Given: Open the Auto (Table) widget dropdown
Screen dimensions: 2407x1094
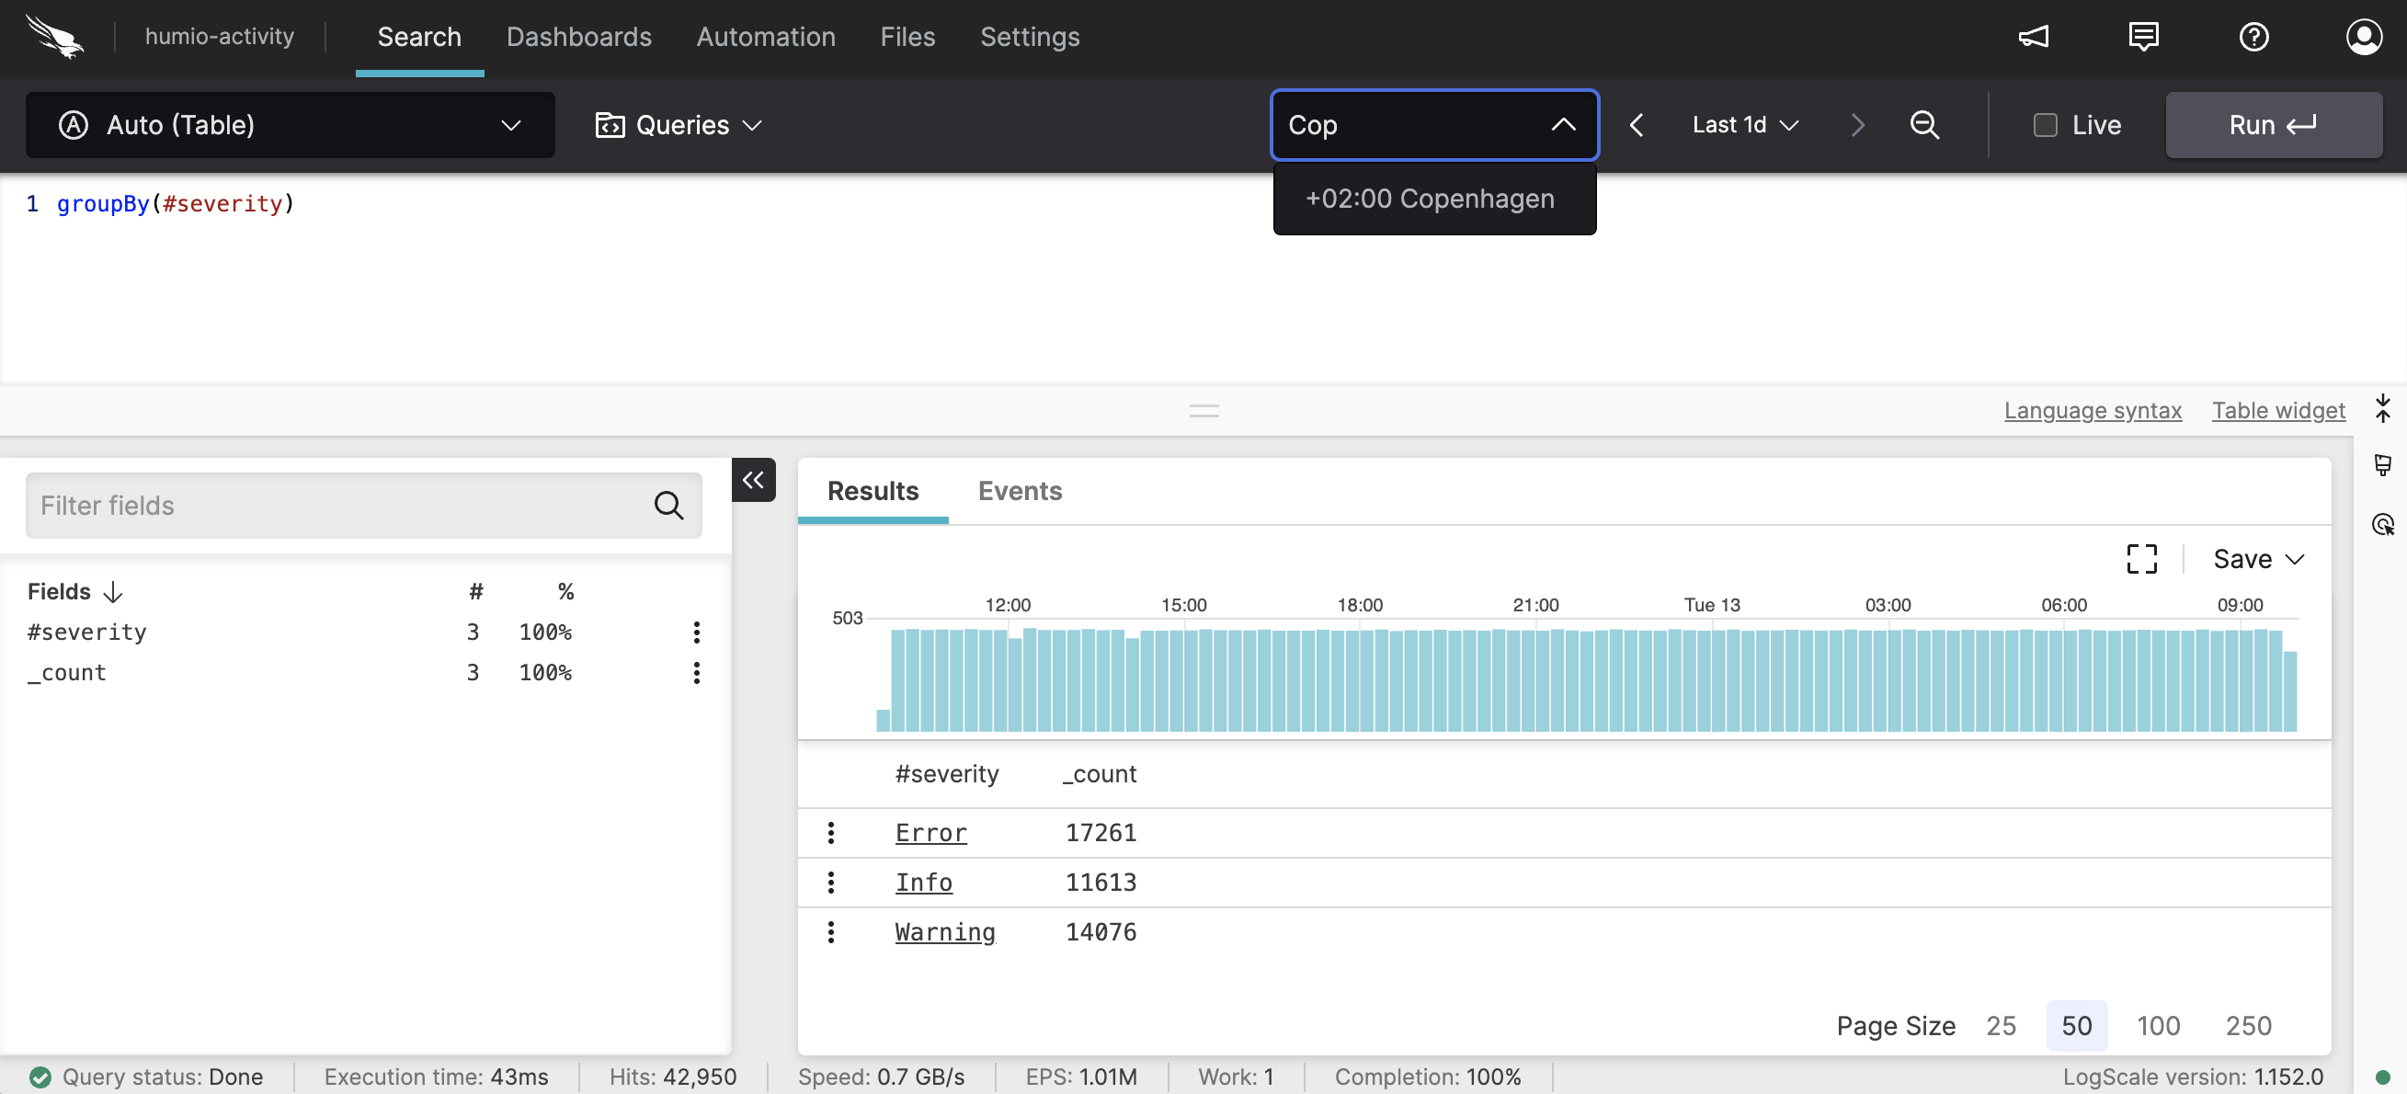Looking at the screenshot, I should click(290, 125).
